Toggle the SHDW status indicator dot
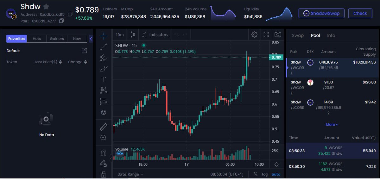This screenshot has width=380, height=179. click(x=143, y=46)
